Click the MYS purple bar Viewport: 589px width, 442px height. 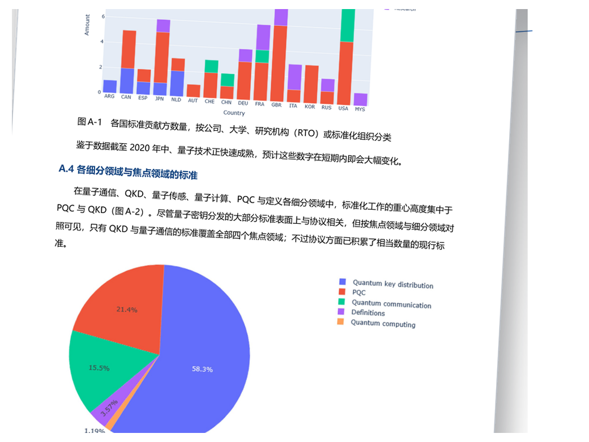361,100
